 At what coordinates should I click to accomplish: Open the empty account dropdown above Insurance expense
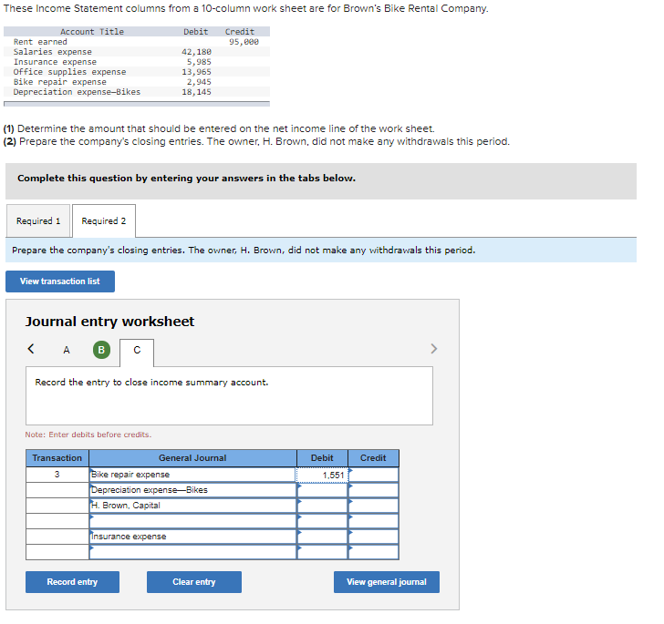(192, 521)
